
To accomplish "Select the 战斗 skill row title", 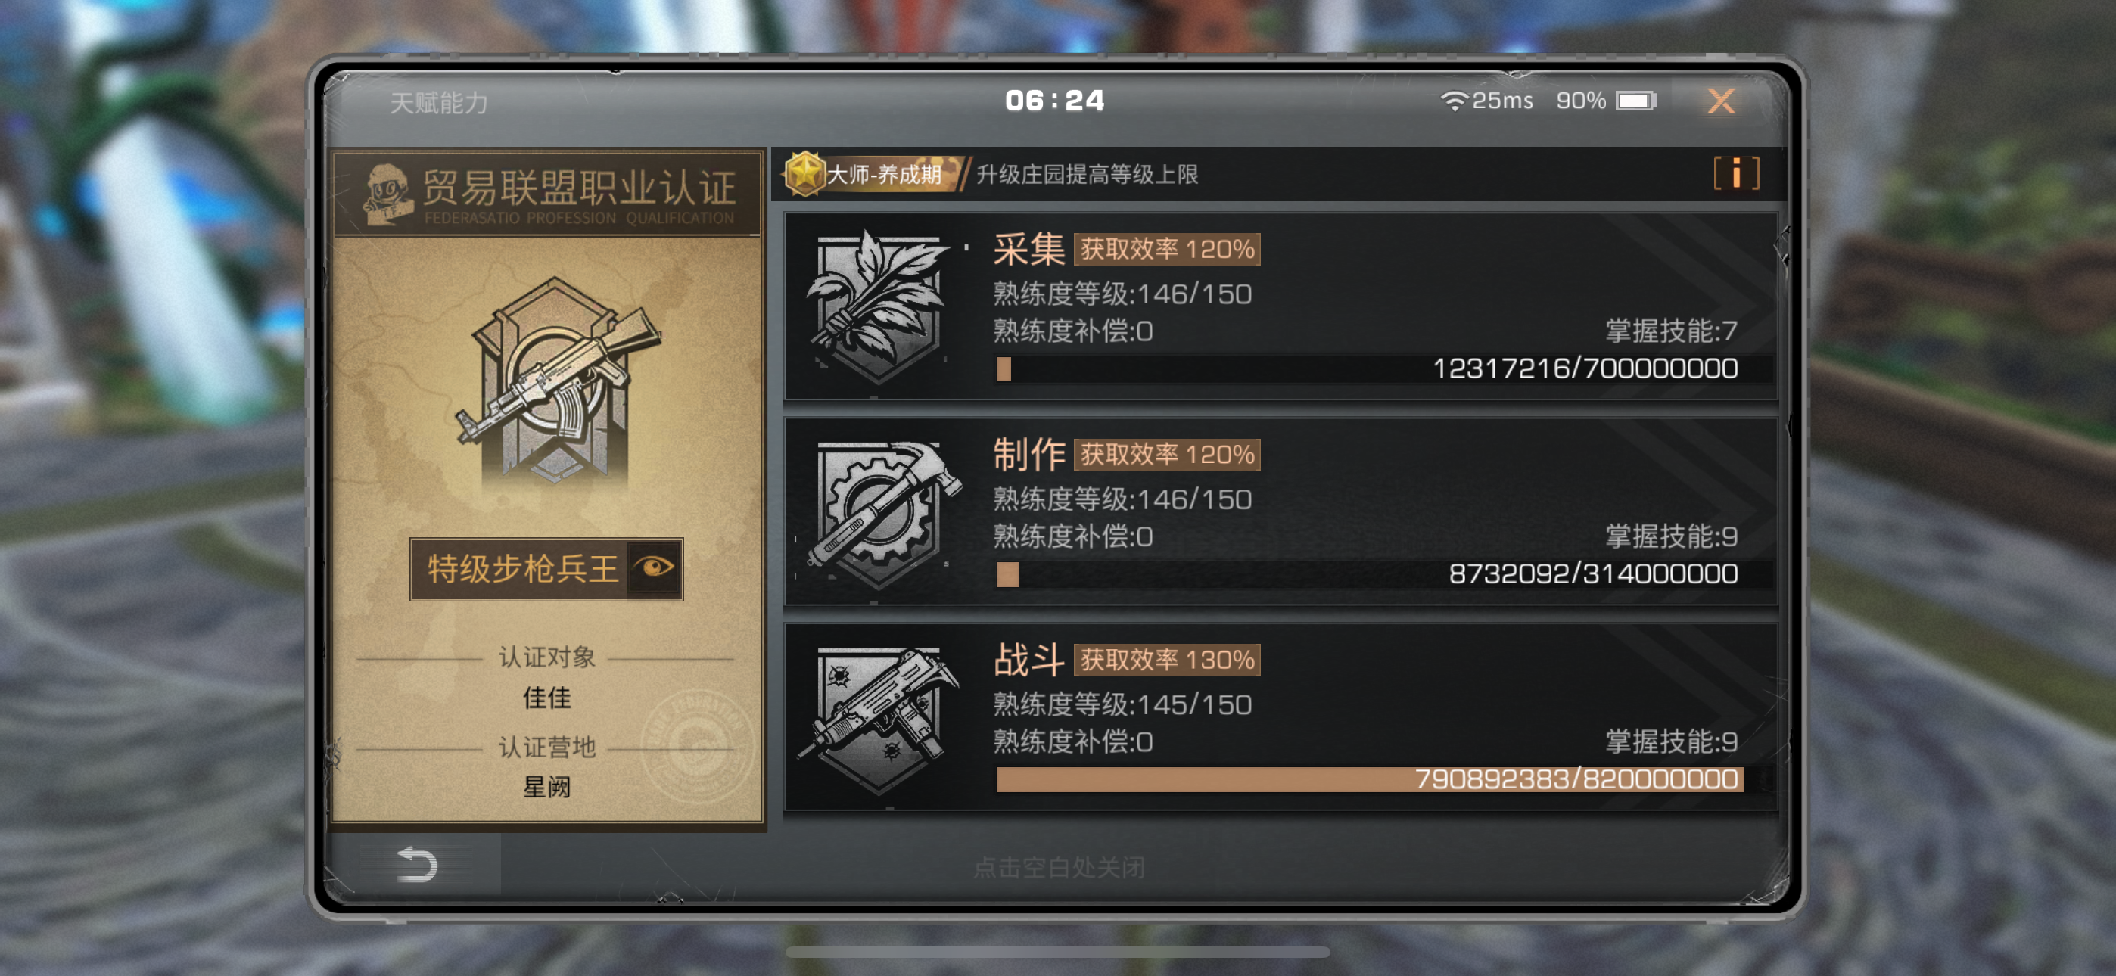I will coord(1028,659).
